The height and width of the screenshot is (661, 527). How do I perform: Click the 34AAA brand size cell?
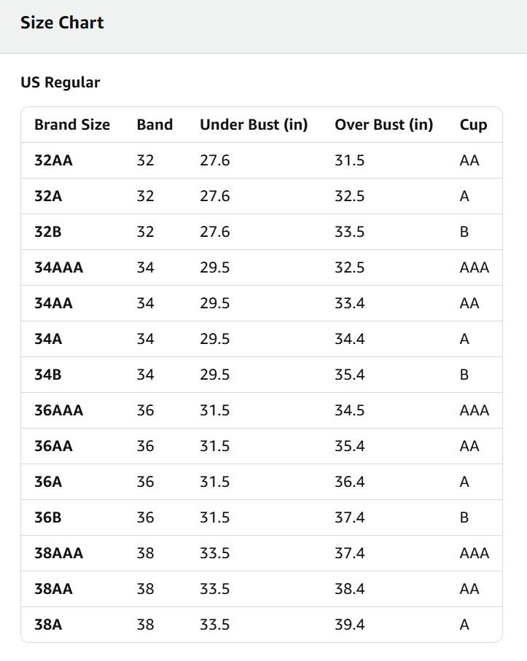pos(58,267)
